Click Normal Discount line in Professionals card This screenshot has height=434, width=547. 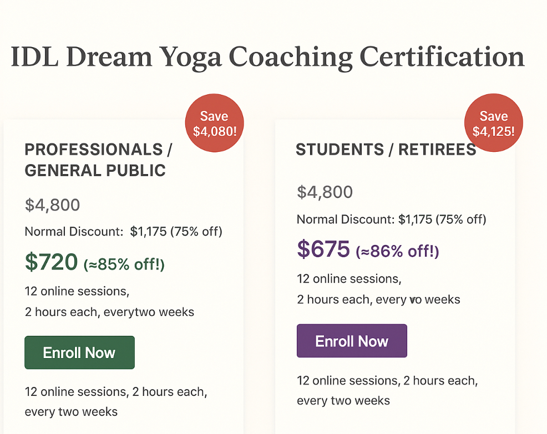click(x=123, y=232)
